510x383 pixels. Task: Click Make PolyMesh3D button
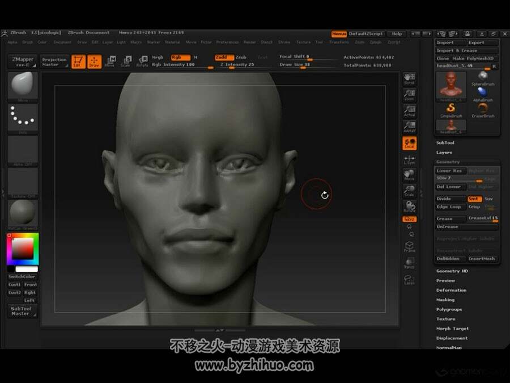pos(475,58)
